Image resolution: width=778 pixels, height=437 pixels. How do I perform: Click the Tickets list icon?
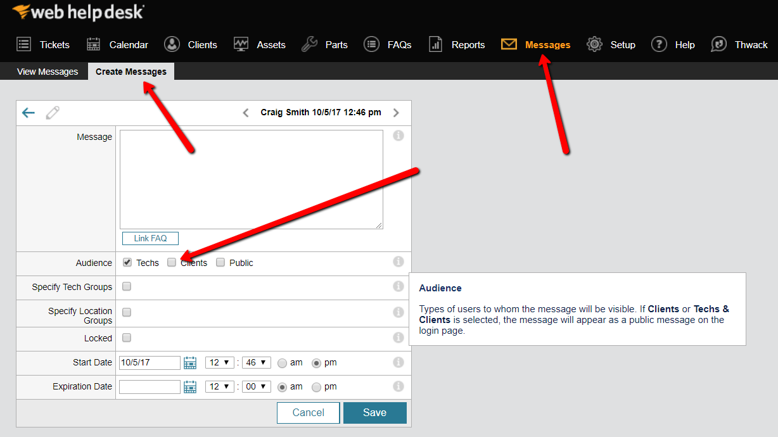tap(24, 44)
